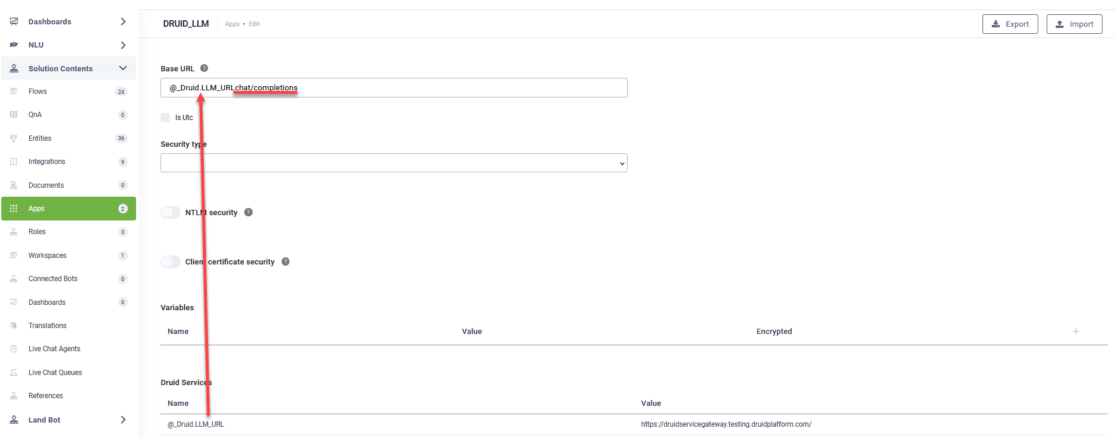This screenshot has width=1115, height=438.
Task: Click the Translations icon
Action: point(14,326)
